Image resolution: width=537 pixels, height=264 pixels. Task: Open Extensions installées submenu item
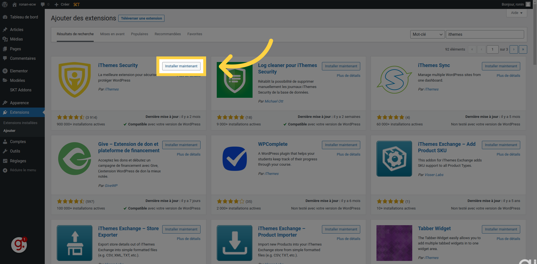pos(20,123)
